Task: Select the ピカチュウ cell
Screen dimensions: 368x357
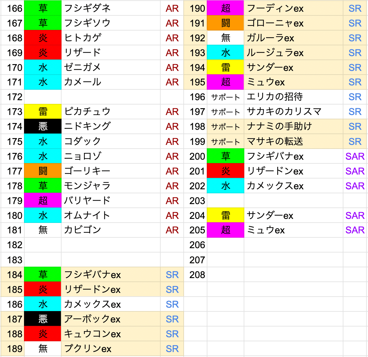Action: point(111,112)
